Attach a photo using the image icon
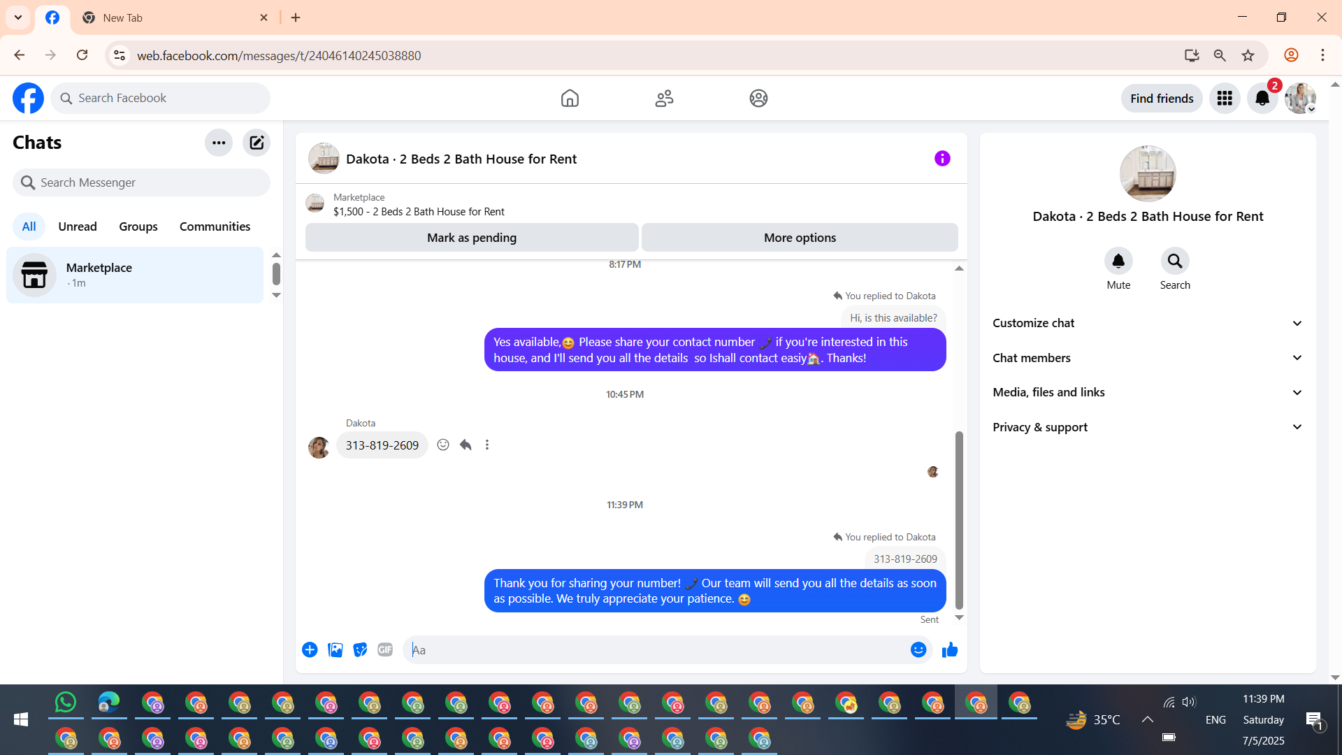This screenshot has width=1342, height=755. [x=335, y=650]
